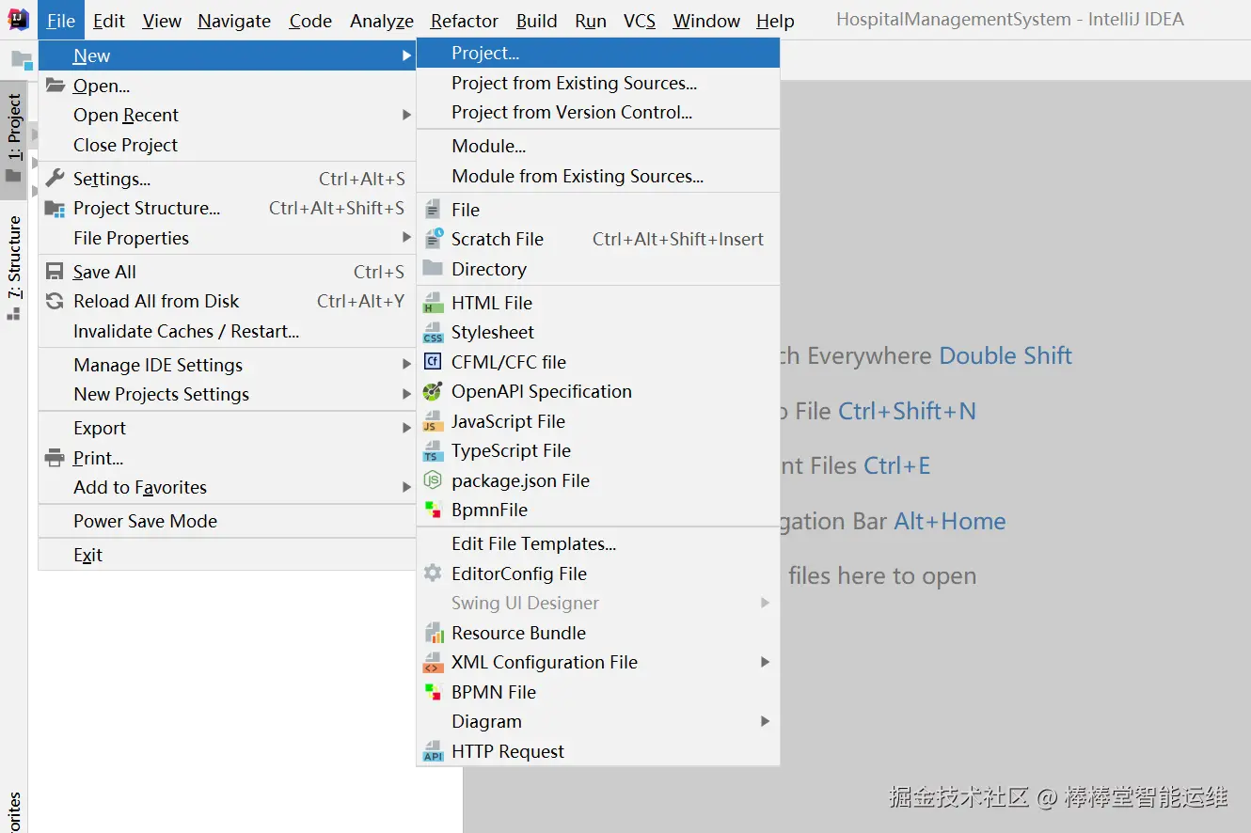Image resolution: width=1251 pixels, height=833 pixels.
Task: Click the Alt+Home shortcut hint
Action: coord(950,521)
